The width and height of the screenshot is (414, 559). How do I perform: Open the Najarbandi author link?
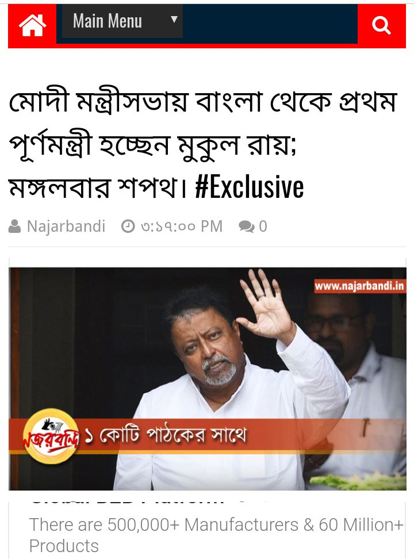pyautogui.click(x=66, y=227)
